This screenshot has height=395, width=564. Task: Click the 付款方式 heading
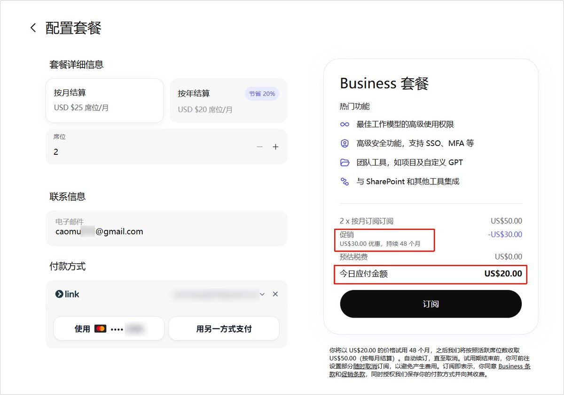(x=68, y=266)
